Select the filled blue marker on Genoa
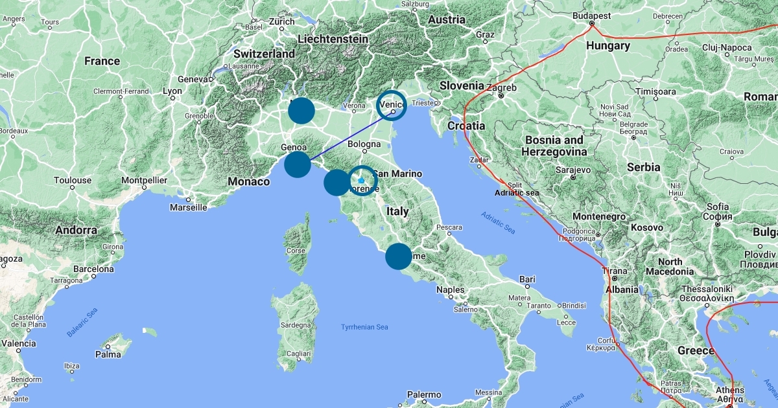This screenshot has width=778, height=408. pos(298,164)
